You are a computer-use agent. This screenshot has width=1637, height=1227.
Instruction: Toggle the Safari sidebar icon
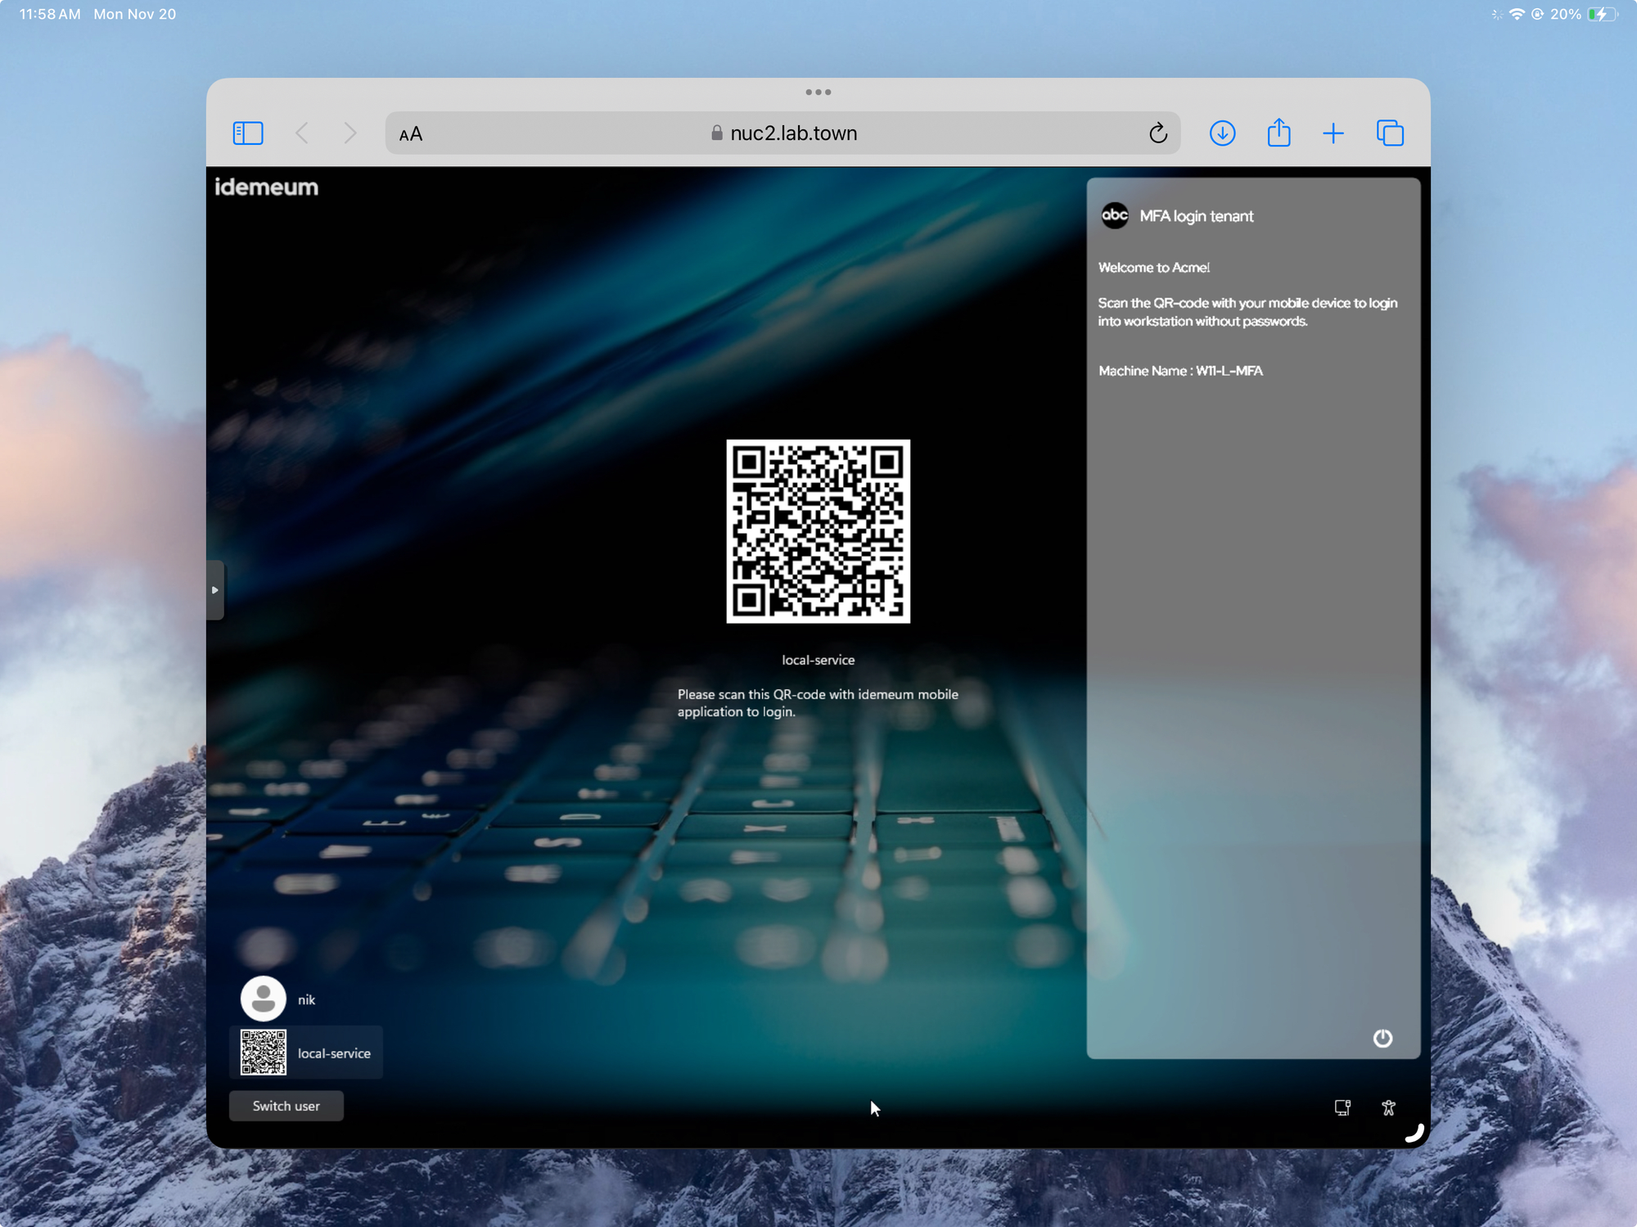(248, 133)
